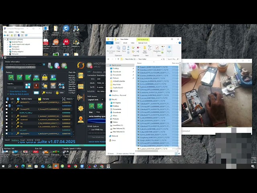Expand the Computer node in device tree
The height and width of the screenshot is (193, 257).
(x=7, y=47)
